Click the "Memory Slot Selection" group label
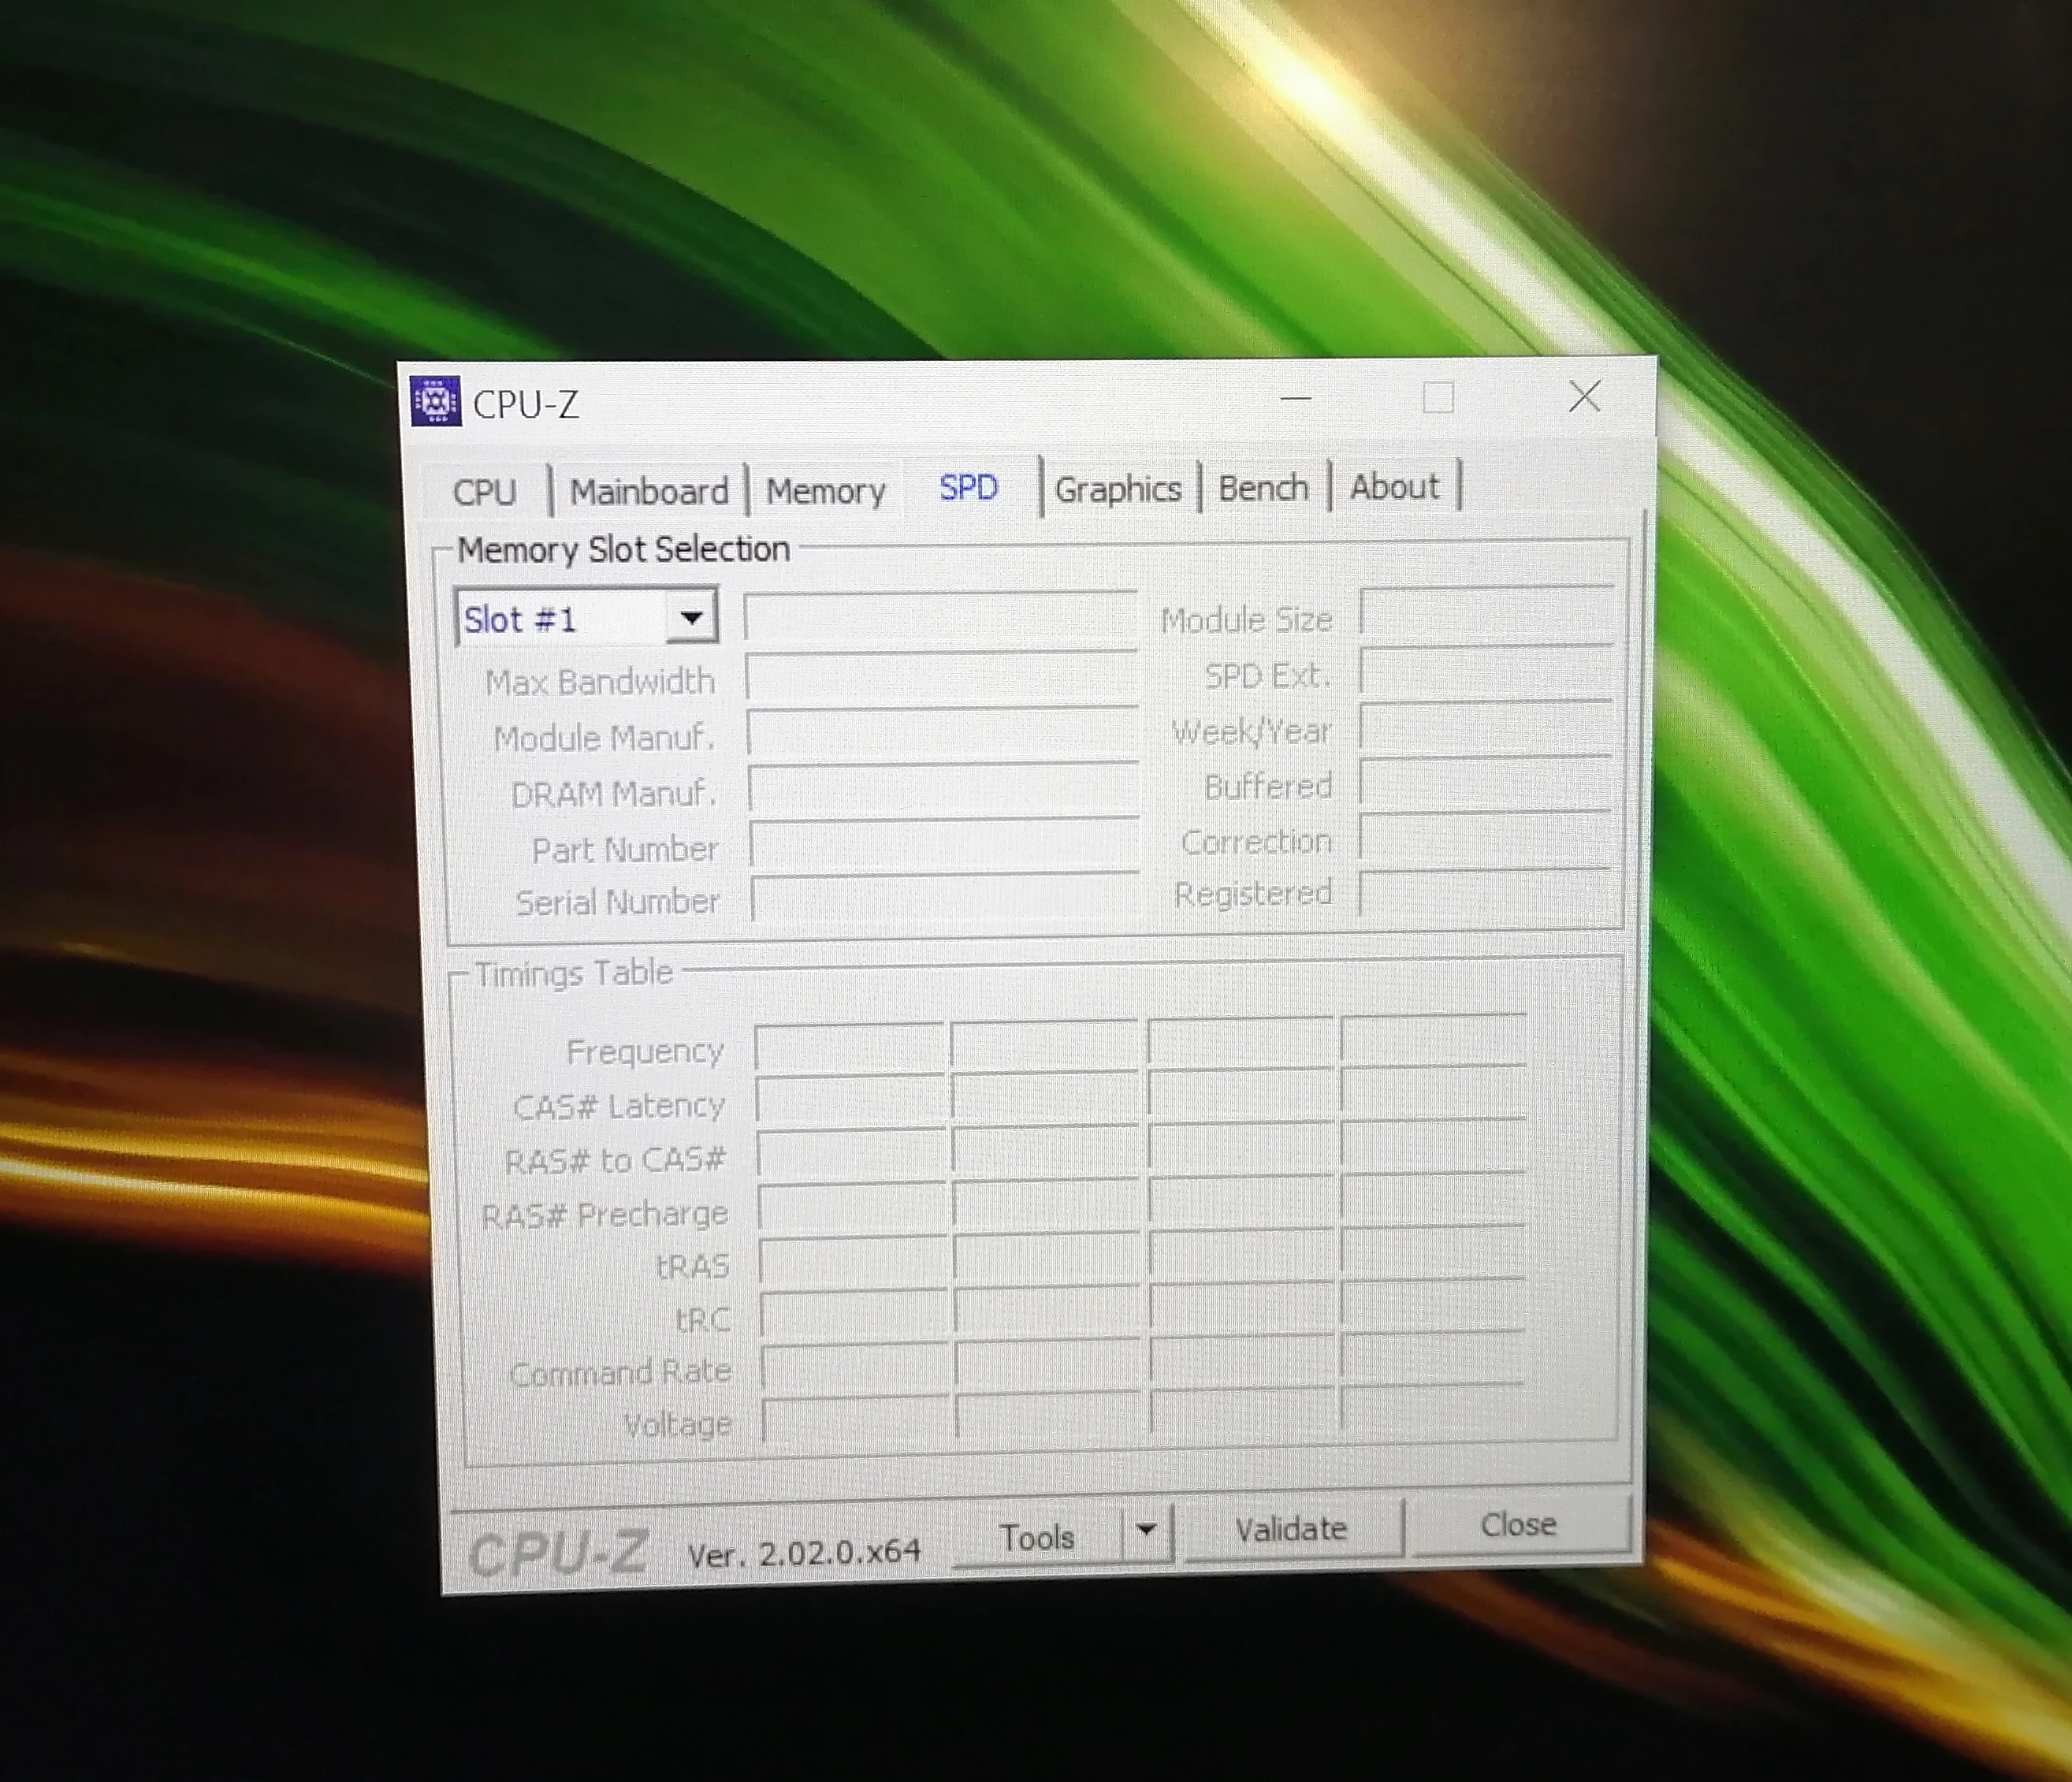The width and height of the screenshot is (2072, 1782). click(x=623, y=549)
